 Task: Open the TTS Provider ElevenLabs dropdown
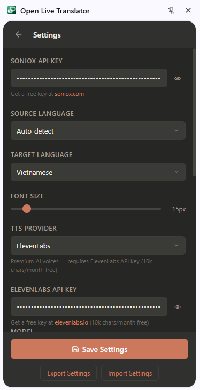98,246
